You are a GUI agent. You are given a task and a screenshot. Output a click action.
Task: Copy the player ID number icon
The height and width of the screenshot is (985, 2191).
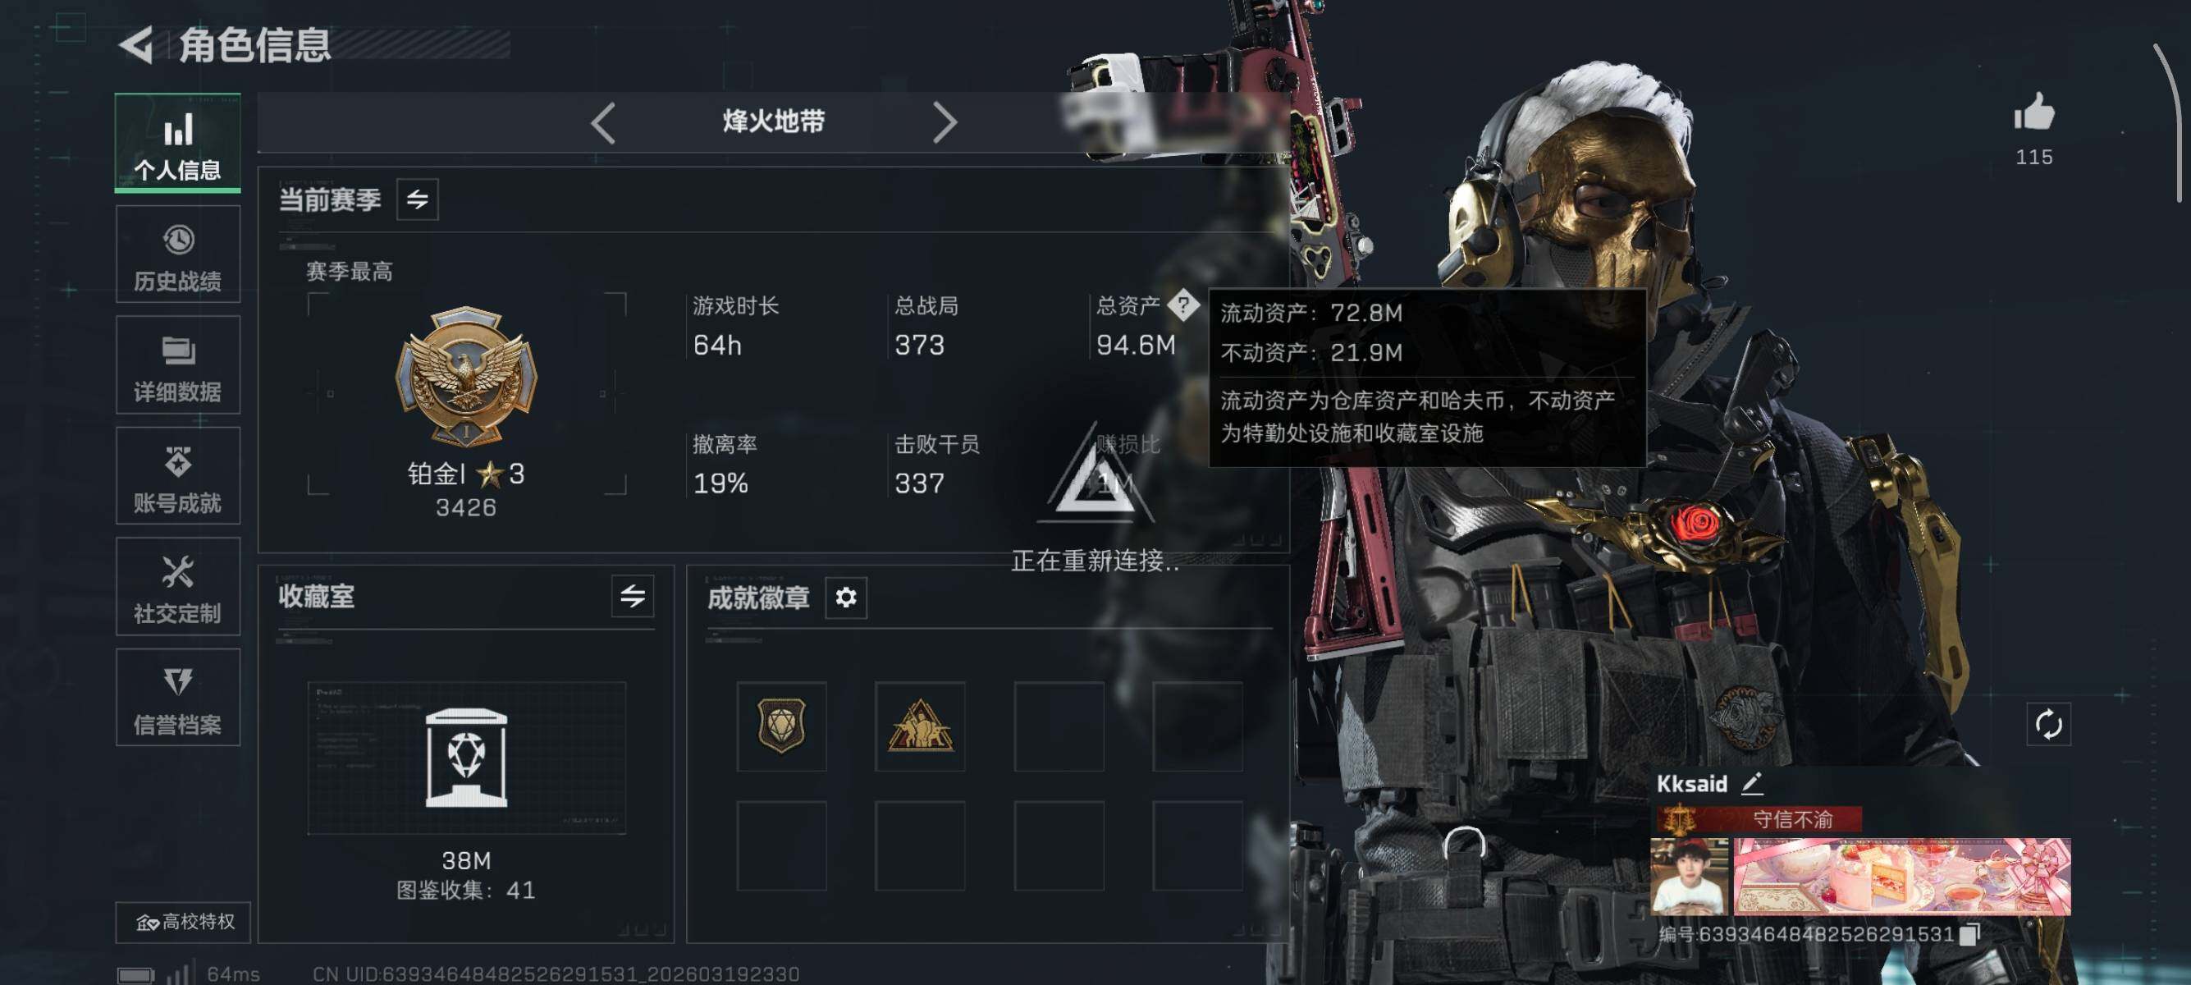click(x=1969, y=934)
